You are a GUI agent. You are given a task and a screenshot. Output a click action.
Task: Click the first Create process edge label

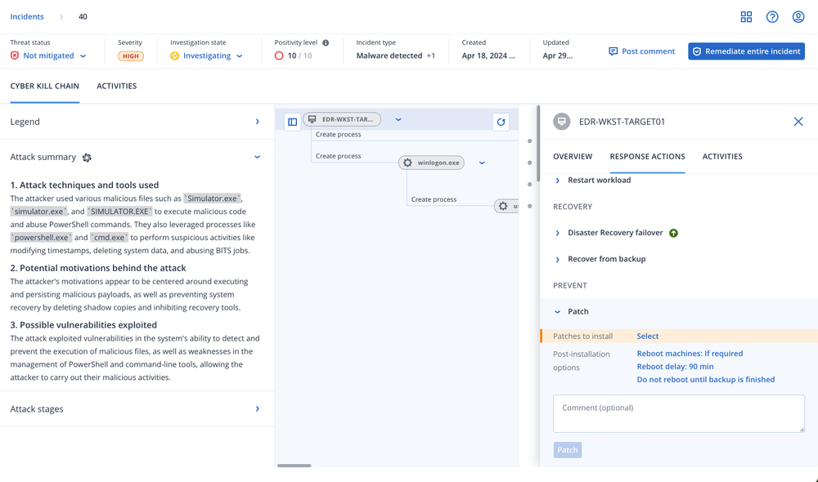[338, 135]
